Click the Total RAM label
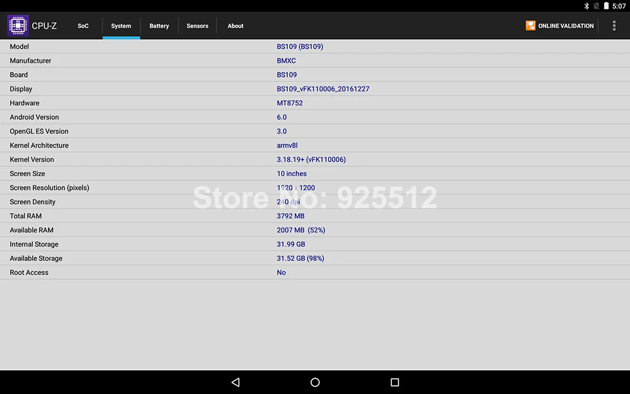The width and height of the screenshot is (630, 394). pyautogui.click(x=26, y=216)
